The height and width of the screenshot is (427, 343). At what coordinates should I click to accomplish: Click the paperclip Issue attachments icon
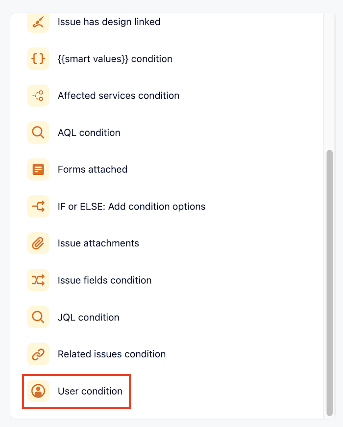(38, 243)
